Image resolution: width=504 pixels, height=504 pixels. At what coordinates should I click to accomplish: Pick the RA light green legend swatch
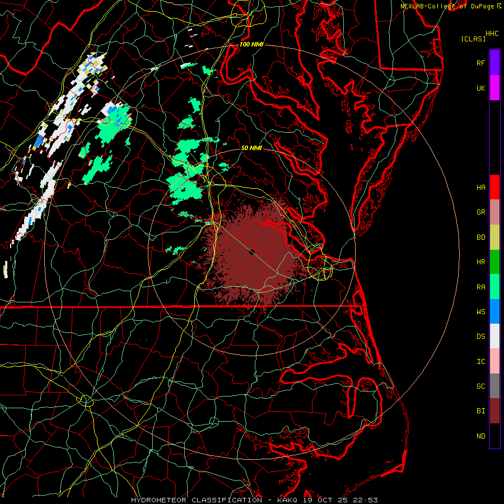494,287
